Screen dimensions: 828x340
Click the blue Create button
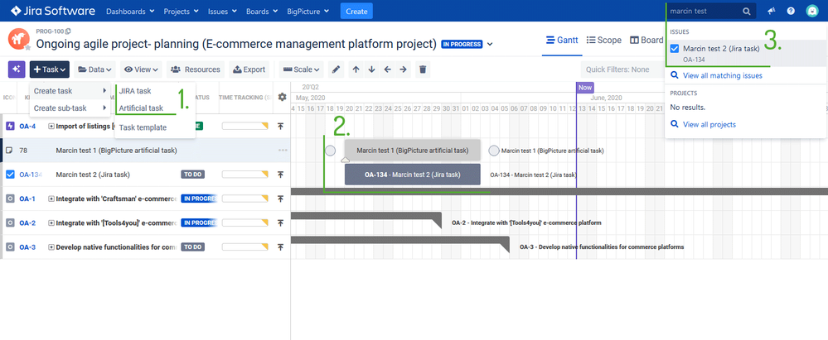[356, 11]
